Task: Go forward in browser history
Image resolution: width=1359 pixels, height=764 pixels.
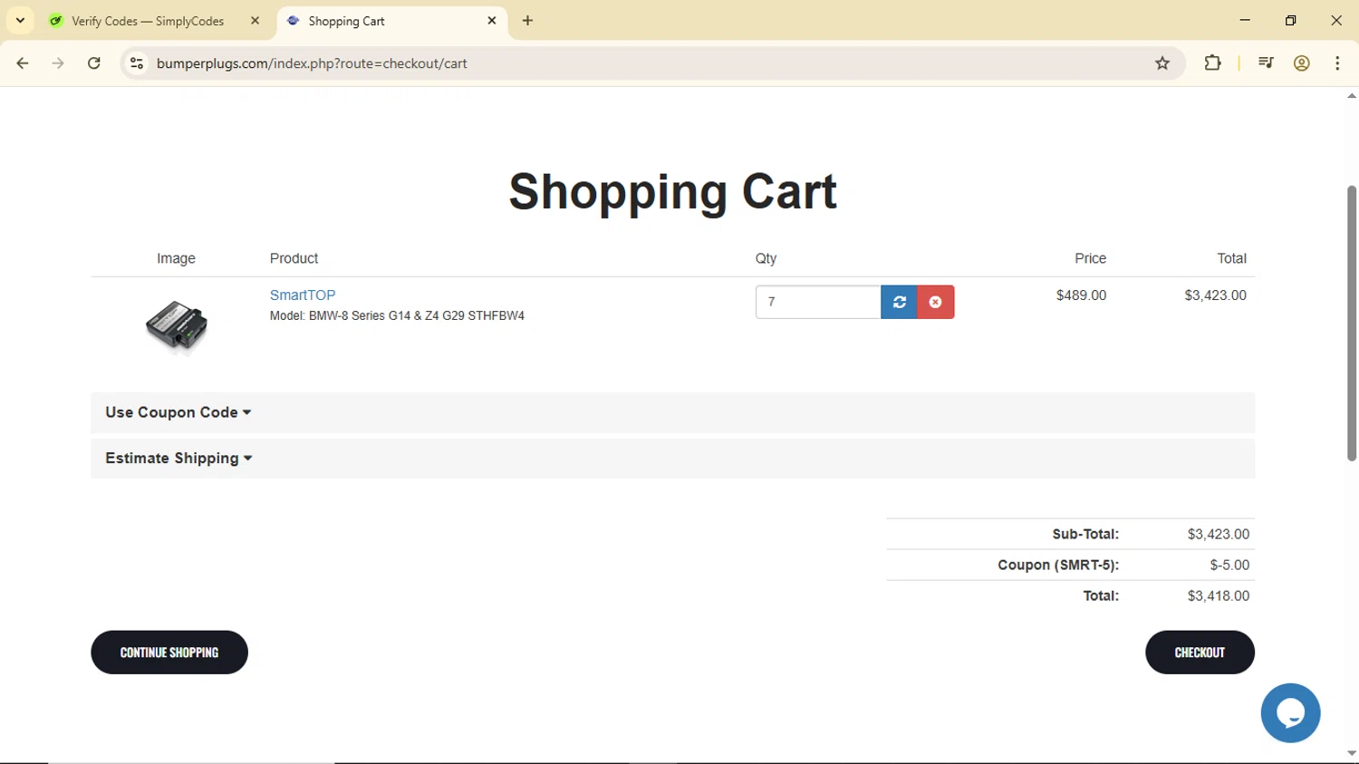Action: [x=58, y=63]
